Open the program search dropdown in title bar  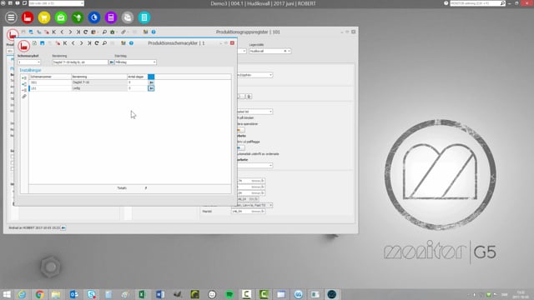[x=82, y=3]
